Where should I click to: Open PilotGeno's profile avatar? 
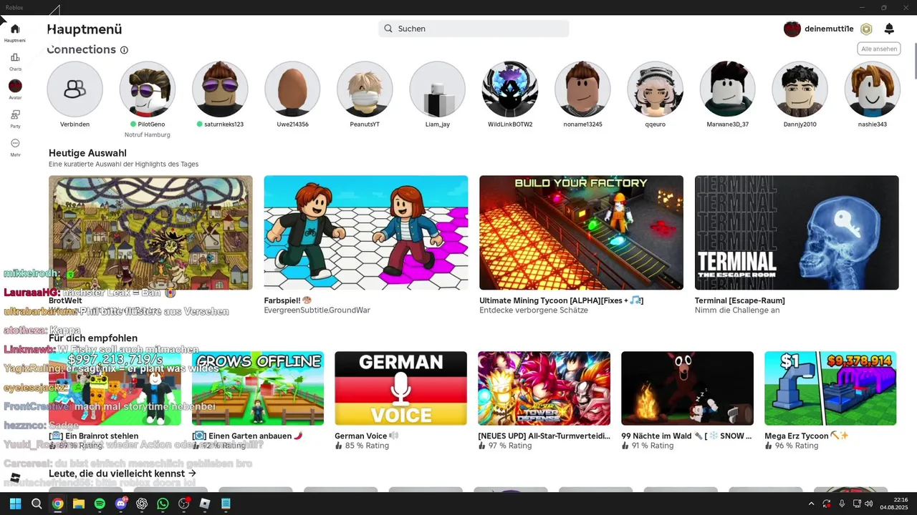click(148, 89)
